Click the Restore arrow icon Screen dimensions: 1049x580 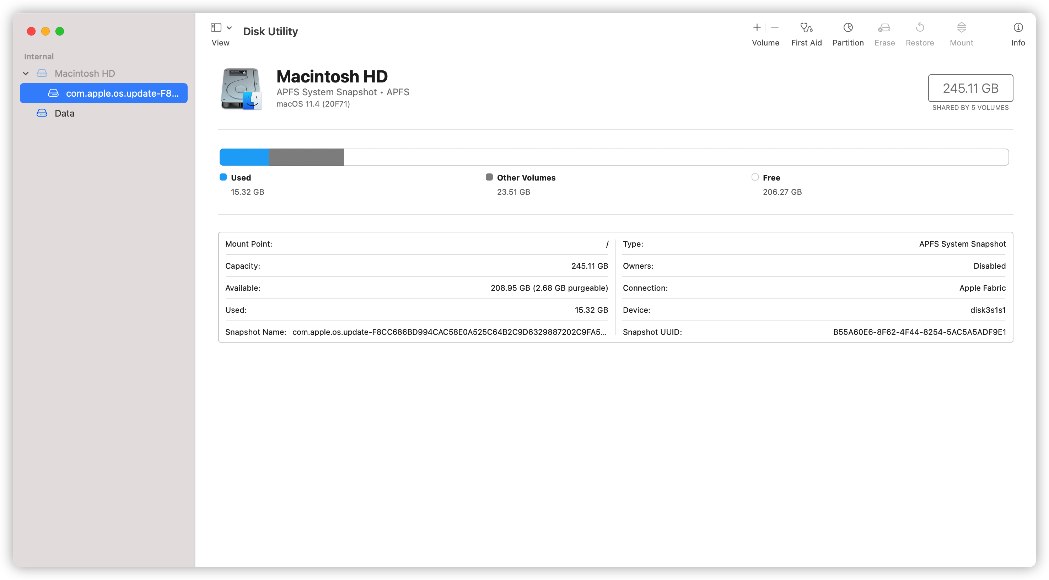pyautogui.click(x=920, y=27)
